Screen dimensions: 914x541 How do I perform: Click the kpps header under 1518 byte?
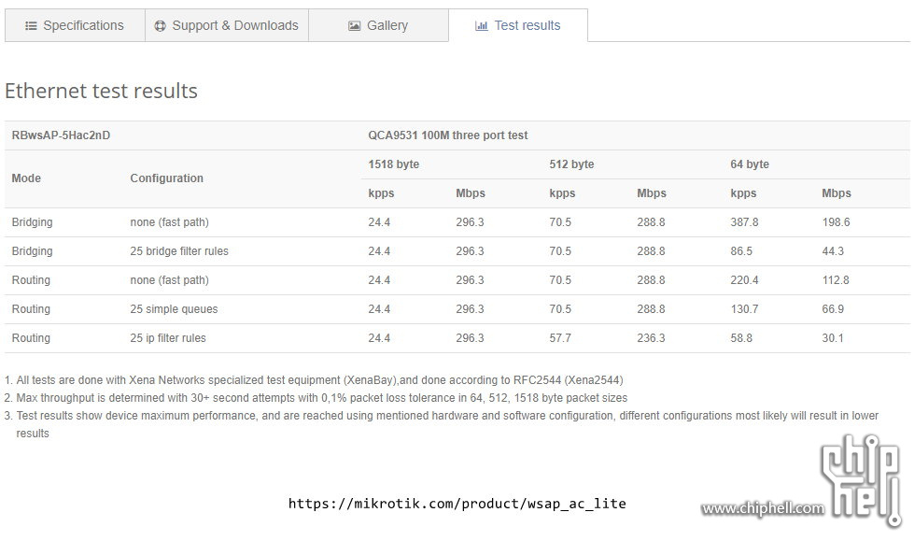coord(381,193)
